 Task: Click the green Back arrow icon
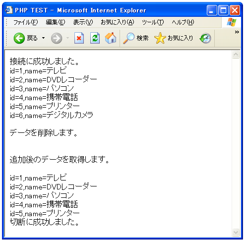tap(19, 38)
